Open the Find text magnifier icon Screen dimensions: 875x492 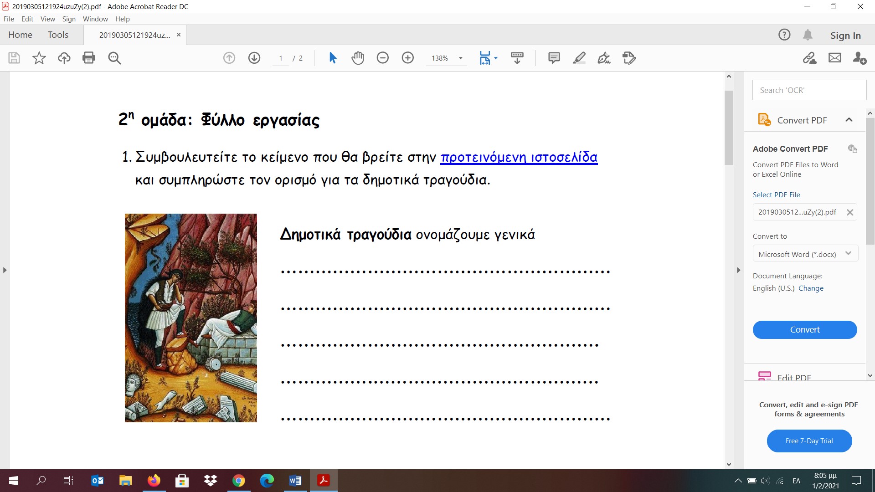[x=114, y=58]
